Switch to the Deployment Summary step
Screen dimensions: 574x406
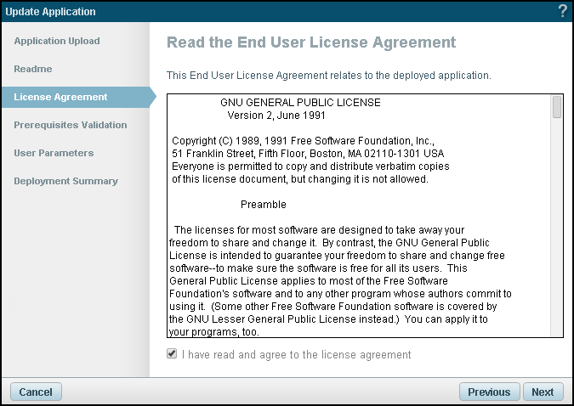pyautogui.click(x=65, y=181)
